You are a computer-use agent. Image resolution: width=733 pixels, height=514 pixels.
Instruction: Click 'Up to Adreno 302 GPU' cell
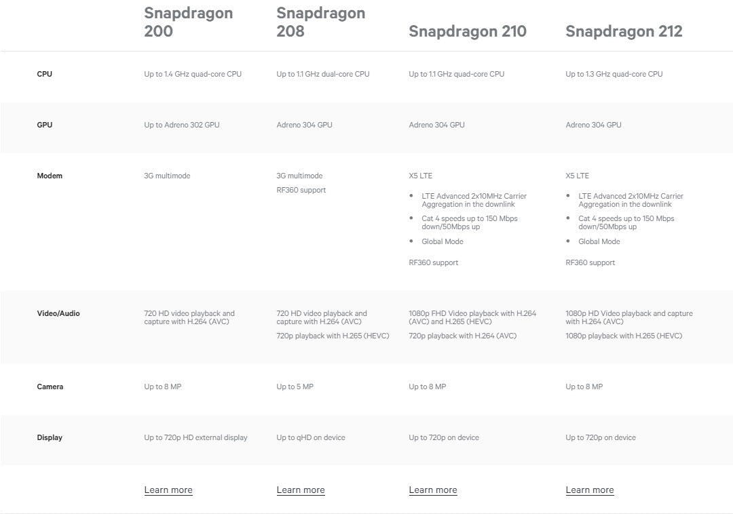[182, 125]
